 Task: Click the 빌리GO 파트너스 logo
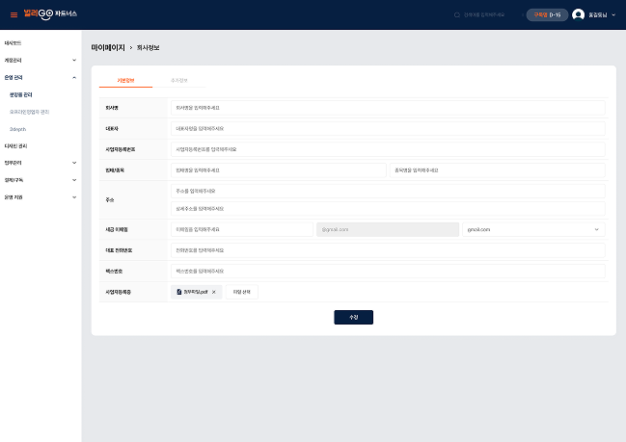(50, 13)
